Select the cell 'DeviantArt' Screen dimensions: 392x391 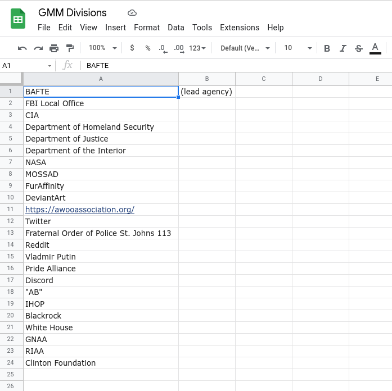(x=101, y=198)
